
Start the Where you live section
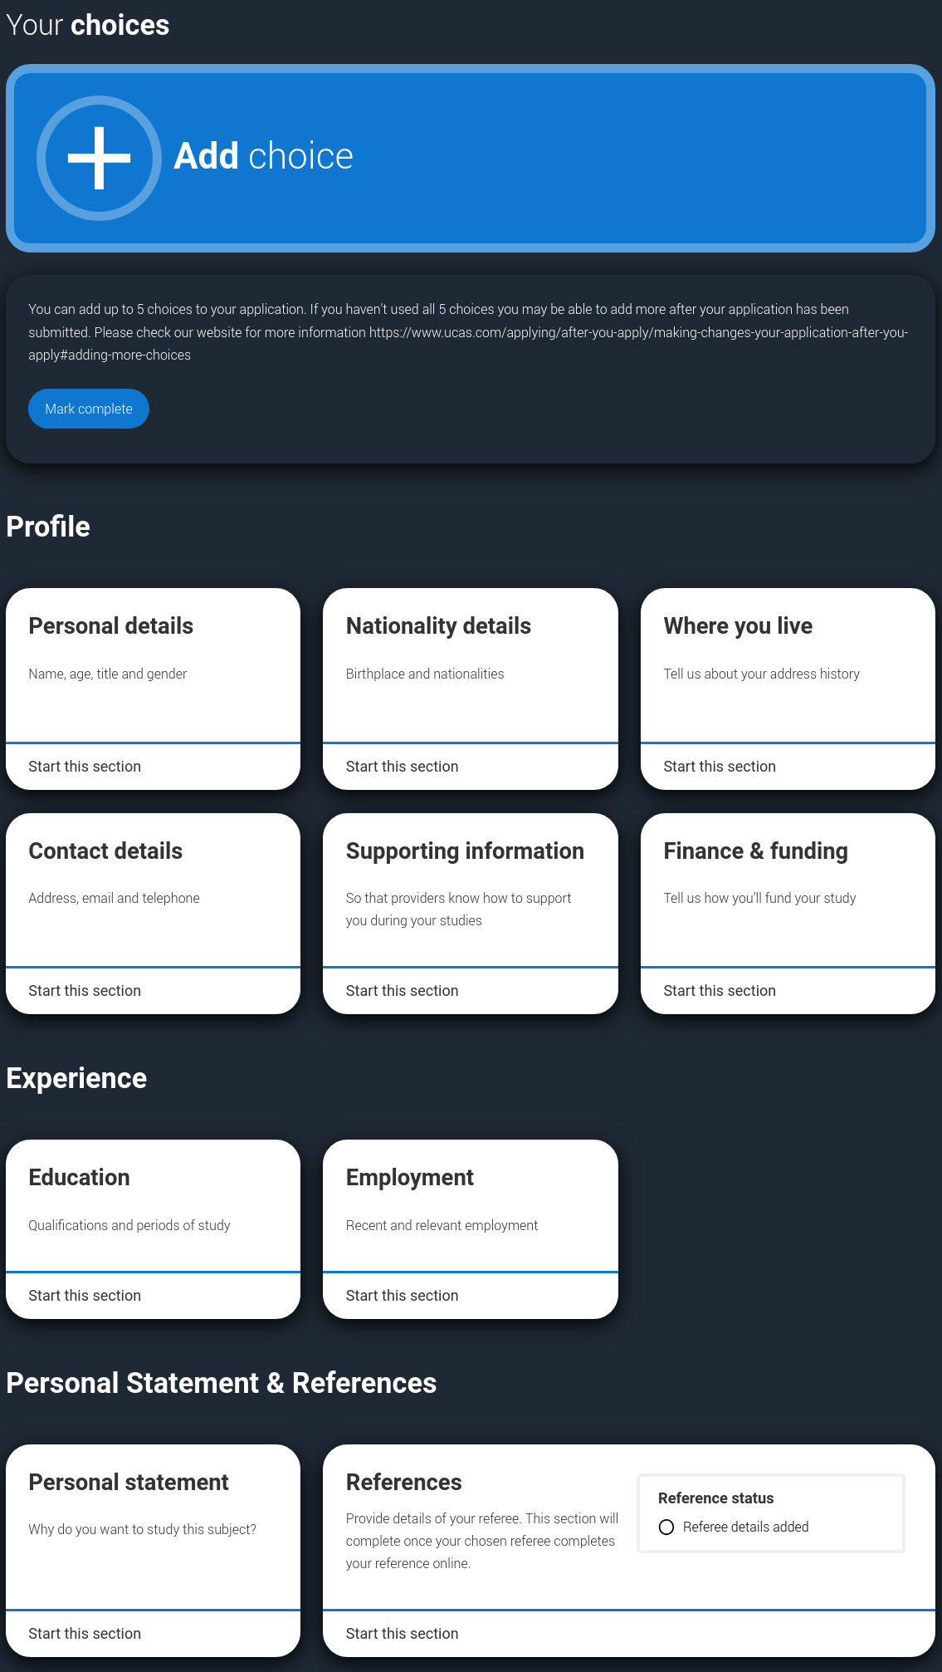719,767
